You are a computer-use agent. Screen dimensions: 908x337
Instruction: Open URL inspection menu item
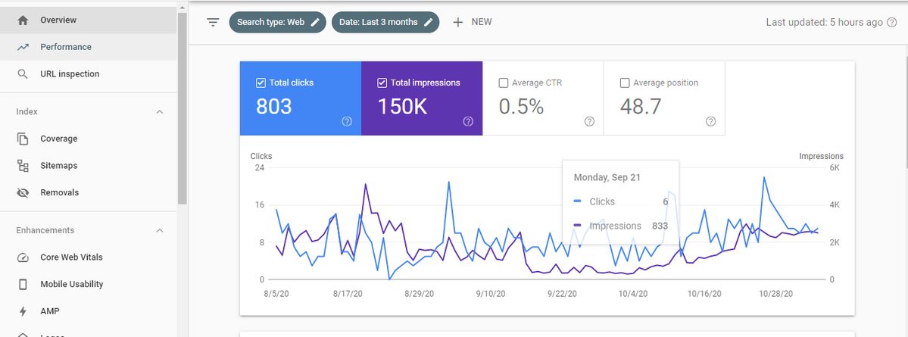click(88, 74)
